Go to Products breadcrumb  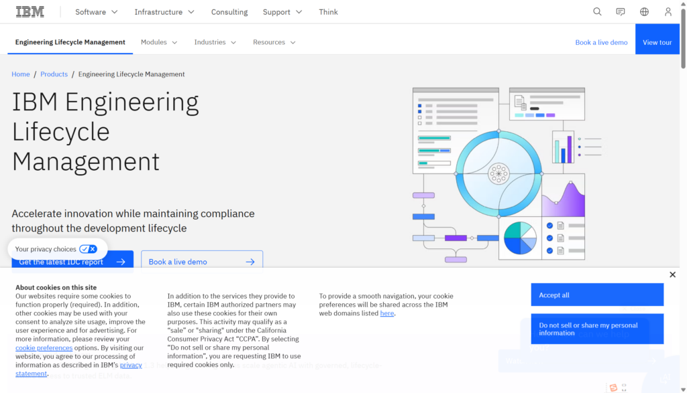pos(54,74)
